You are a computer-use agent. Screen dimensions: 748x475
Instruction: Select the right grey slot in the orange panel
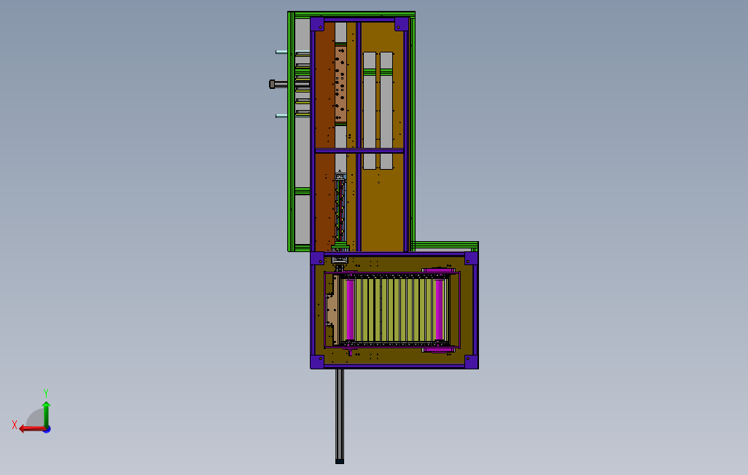386,111
